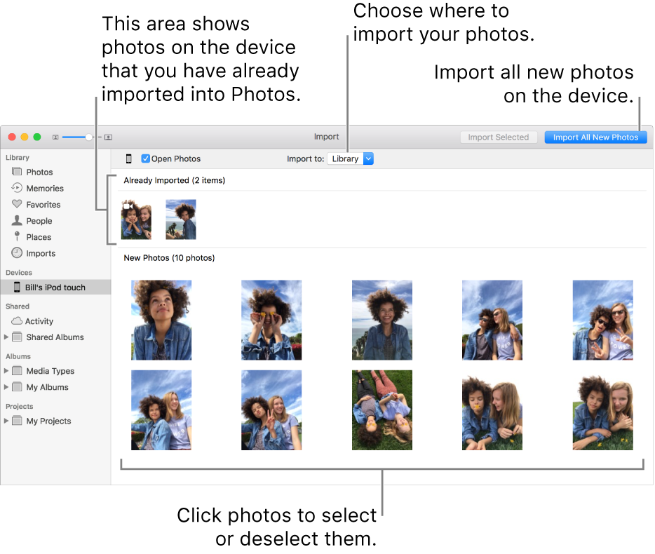Select the Favorites heart icon
The width and height of the screenshot is (655, 554).
pos(18,205)
